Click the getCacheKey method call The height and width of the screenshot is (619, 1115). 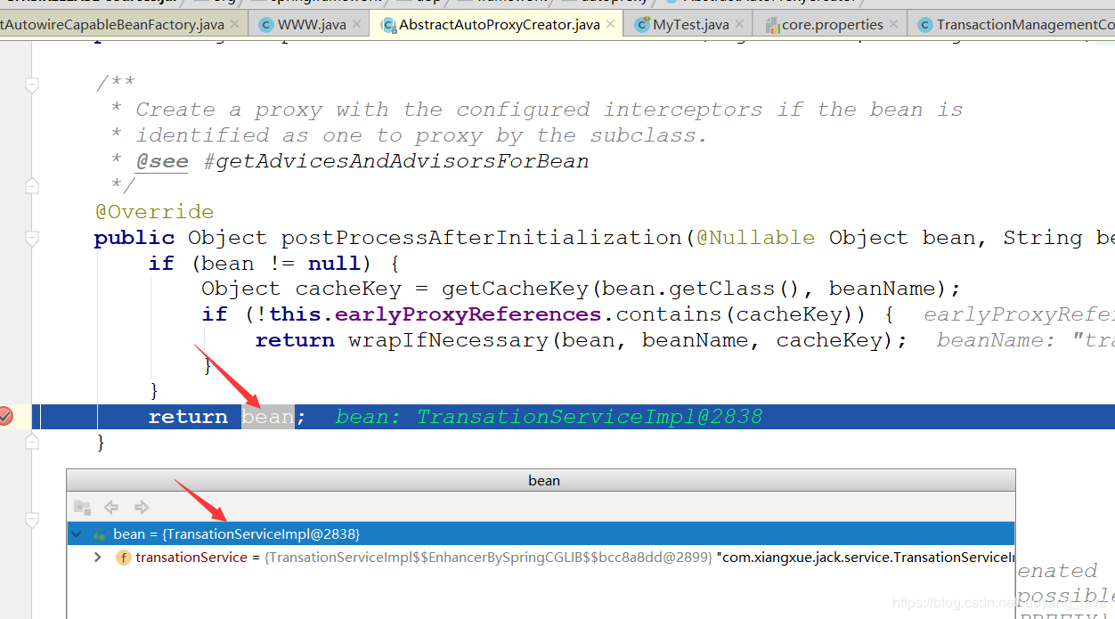coord(515,289)
